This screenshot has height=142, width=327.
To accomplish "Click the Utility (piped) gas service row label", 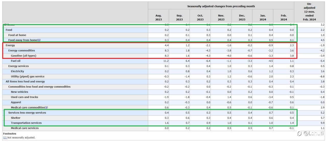I will tap(28, 76).
